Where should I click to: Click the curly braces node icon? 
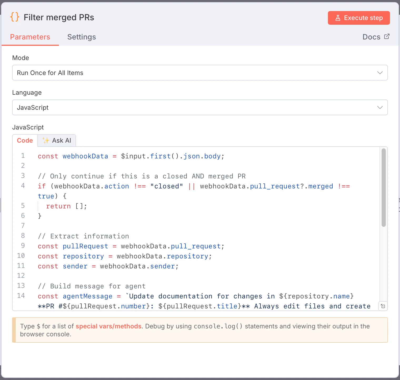(x=15, y=17)
